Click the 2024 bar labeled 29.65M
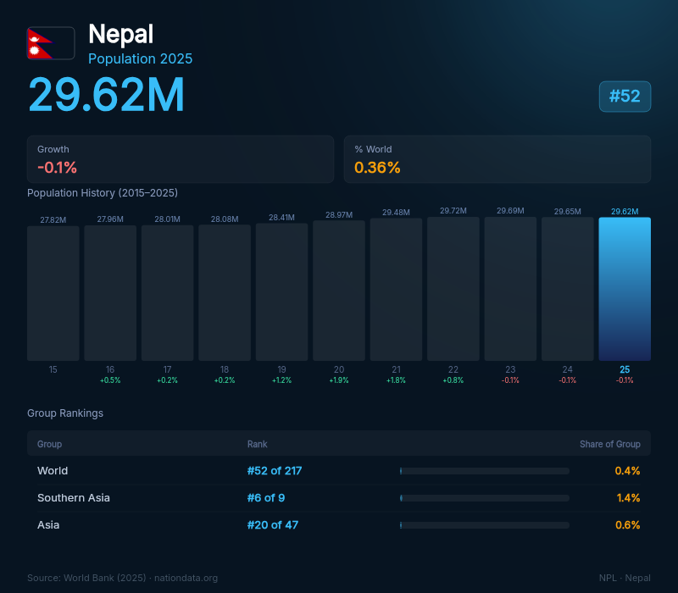The image size is (678, 593). (567, 289)
